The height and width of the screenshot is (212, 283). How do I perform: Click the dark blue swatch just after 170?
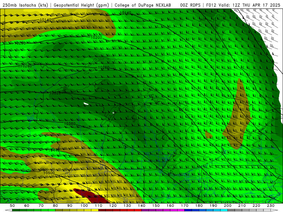click(x=188, y=210)
